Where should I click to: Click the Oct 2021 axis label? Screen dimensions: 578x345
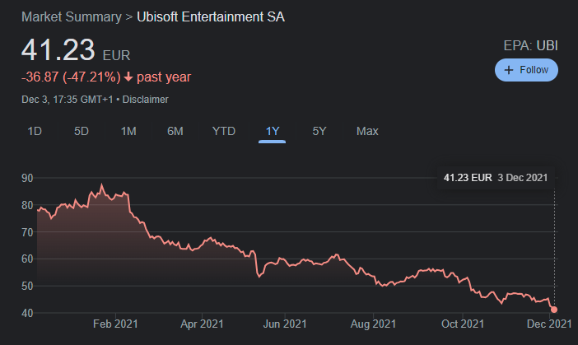(463, 324)
